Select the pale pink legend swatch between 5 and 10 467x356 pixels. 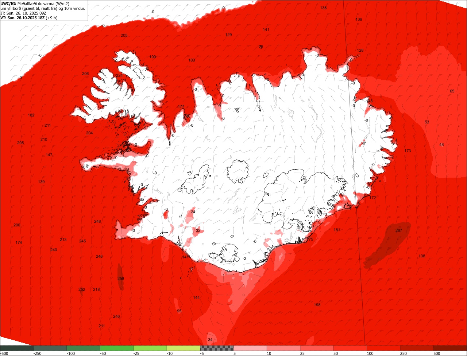[250, 348]
